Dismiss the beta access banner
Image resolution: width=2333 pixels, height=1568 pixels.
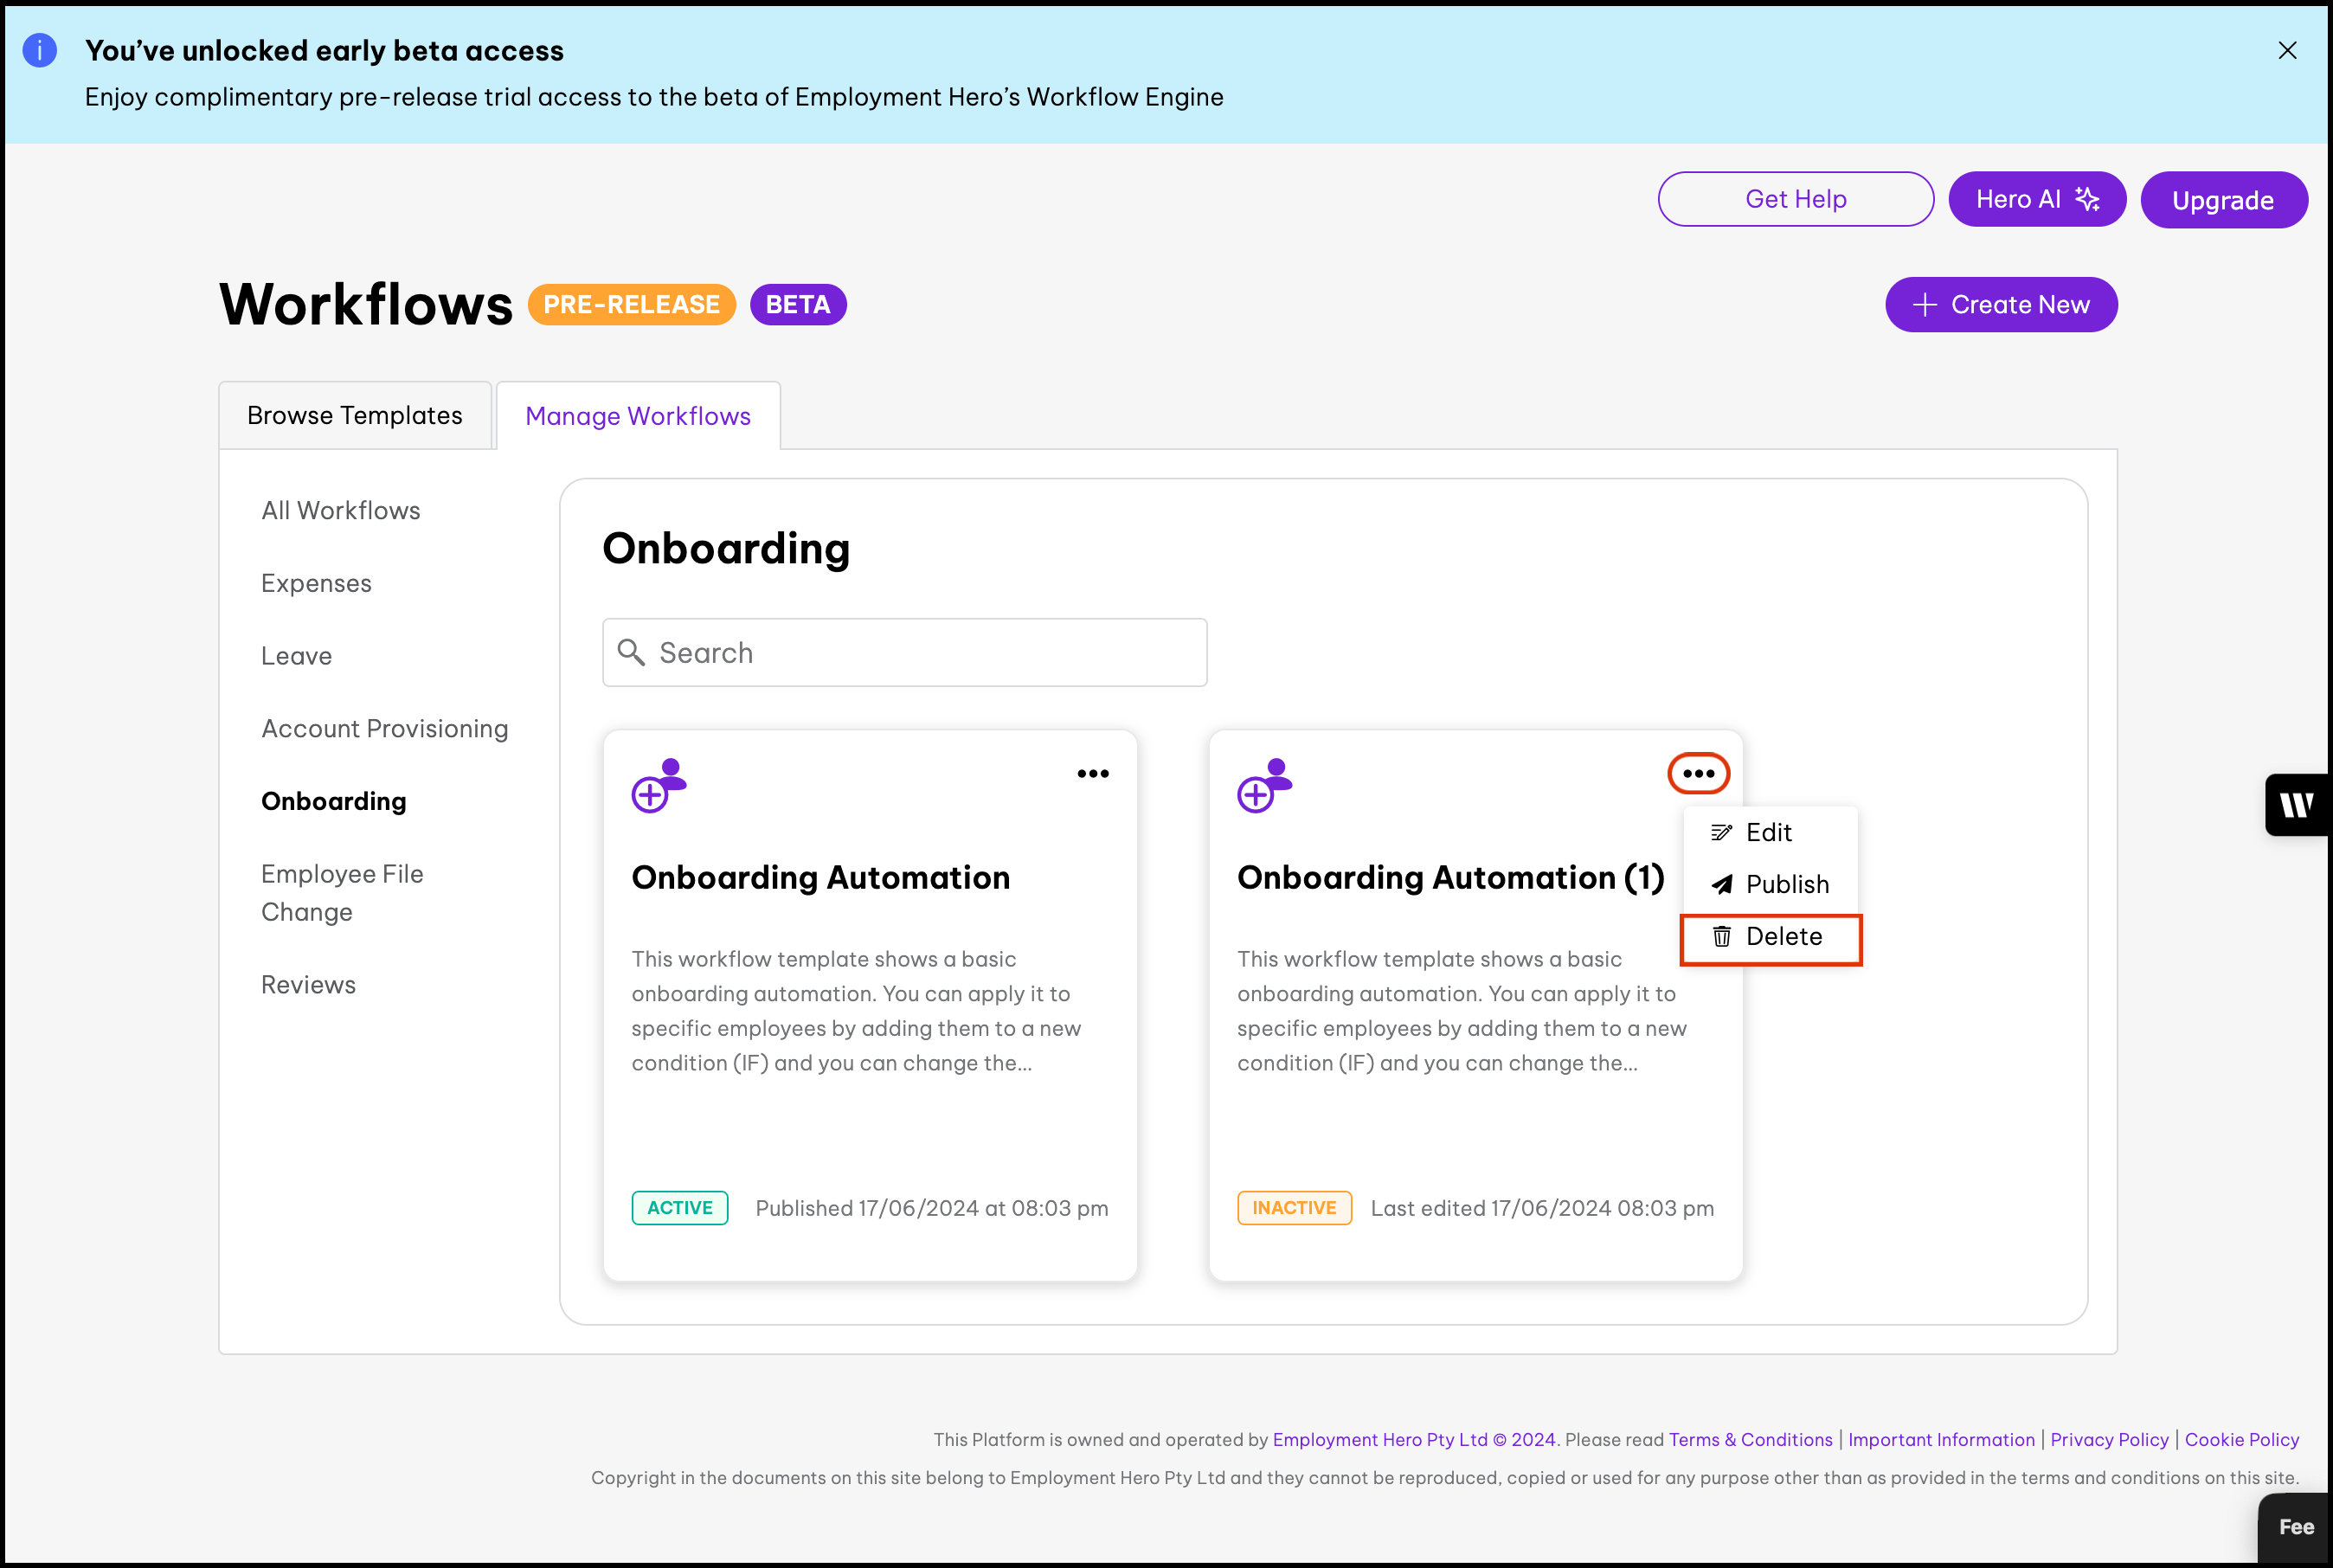pos(2286,50)
